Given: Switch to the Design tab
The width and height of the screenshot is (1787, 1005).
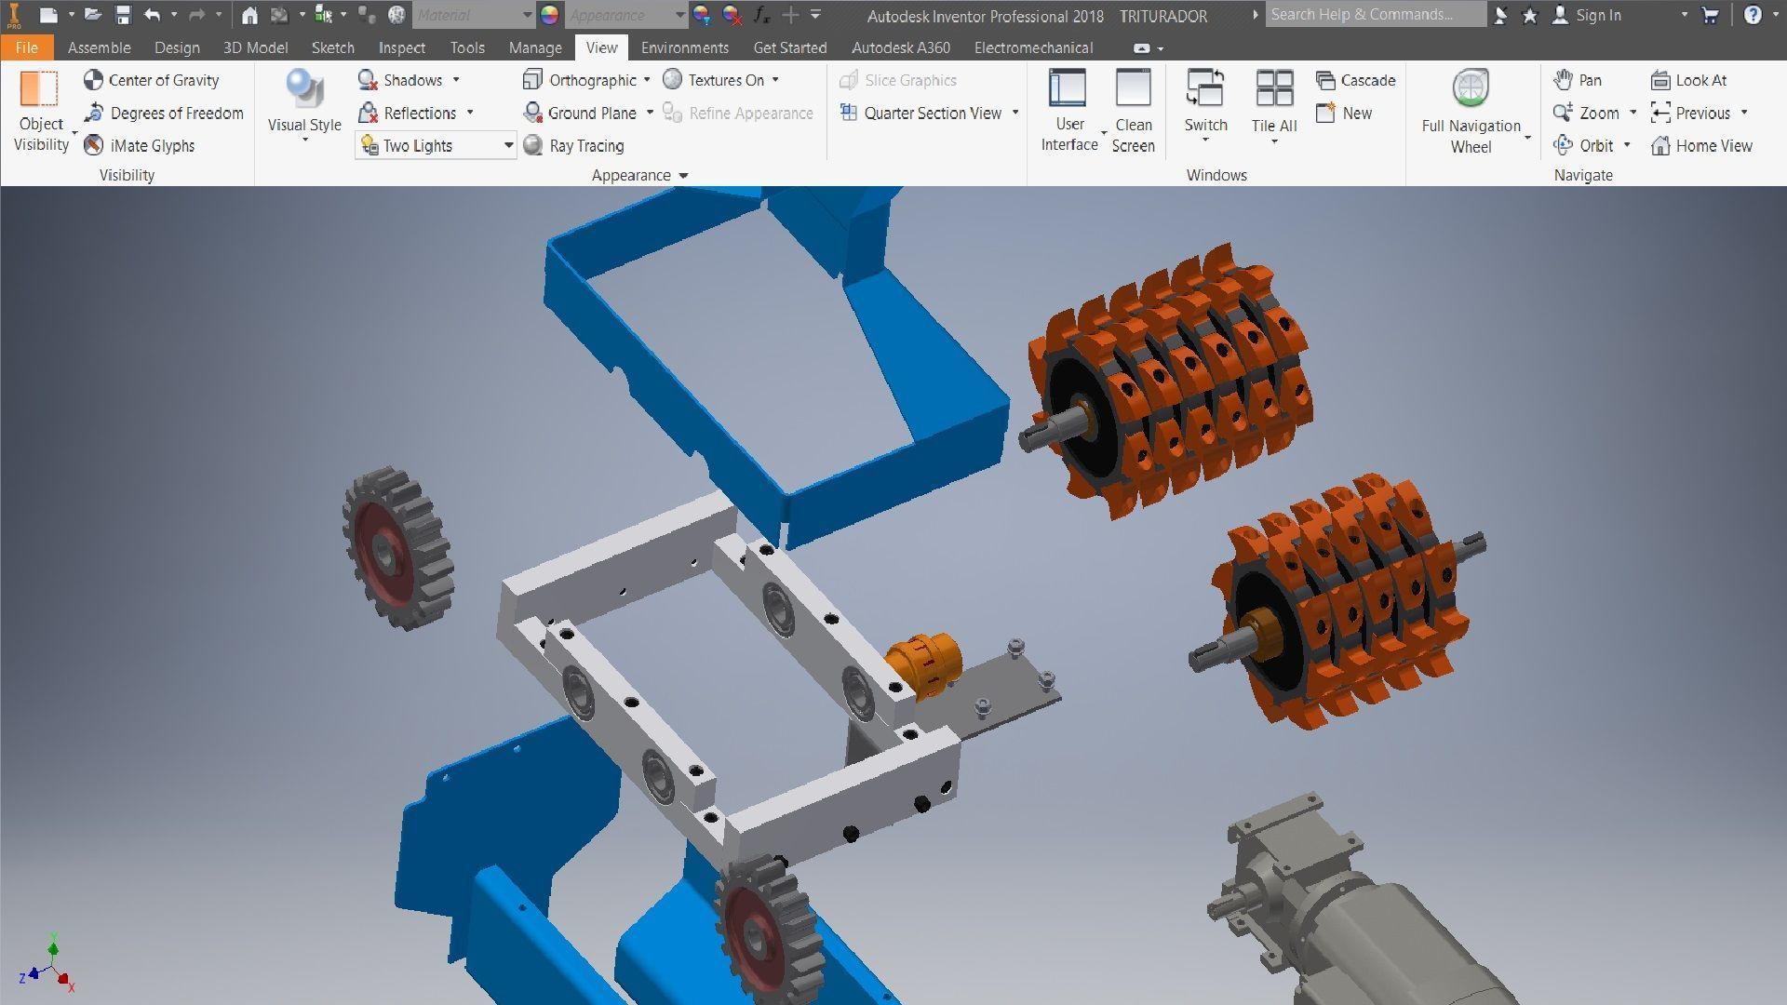Looking at the screenshot, I should (177, 47).
